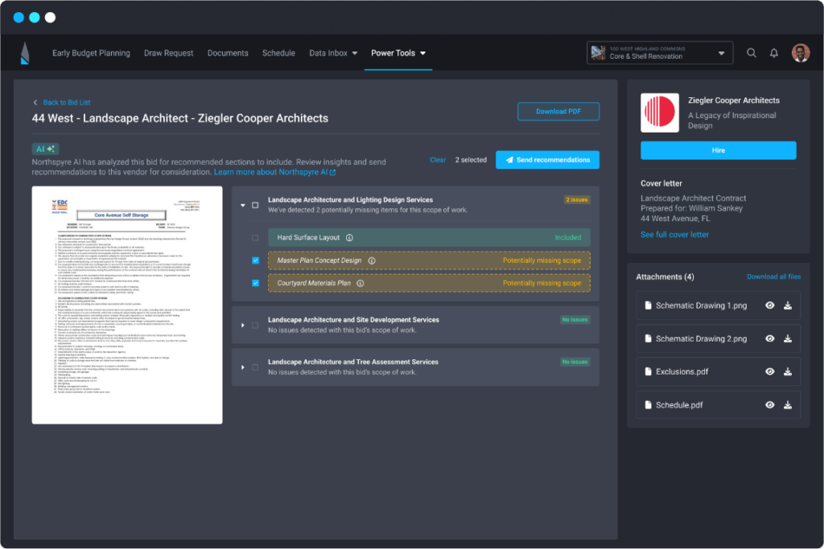Check the Hard Surface Layout checkbox
Screen dimensions: 824x549
pos(255,238)
